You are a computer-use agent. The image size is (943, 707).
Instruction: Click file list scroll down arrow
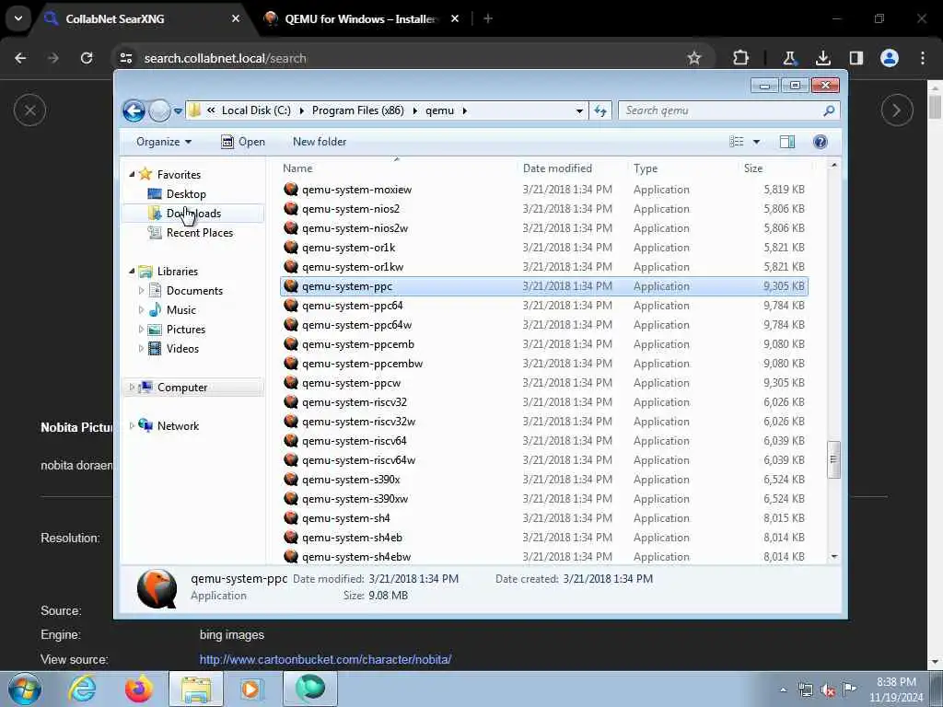click(833, 557)
